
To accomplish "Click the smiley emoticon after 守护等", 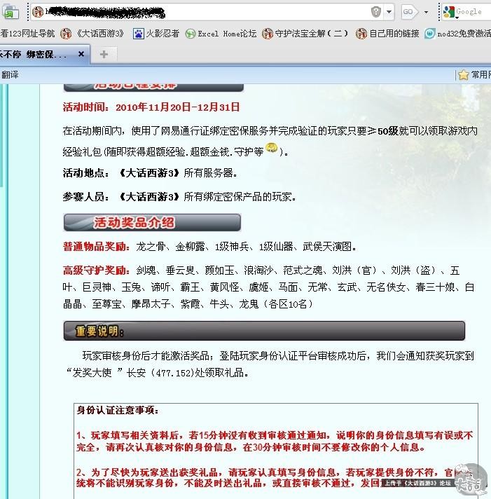I will [x=271, y=148].
